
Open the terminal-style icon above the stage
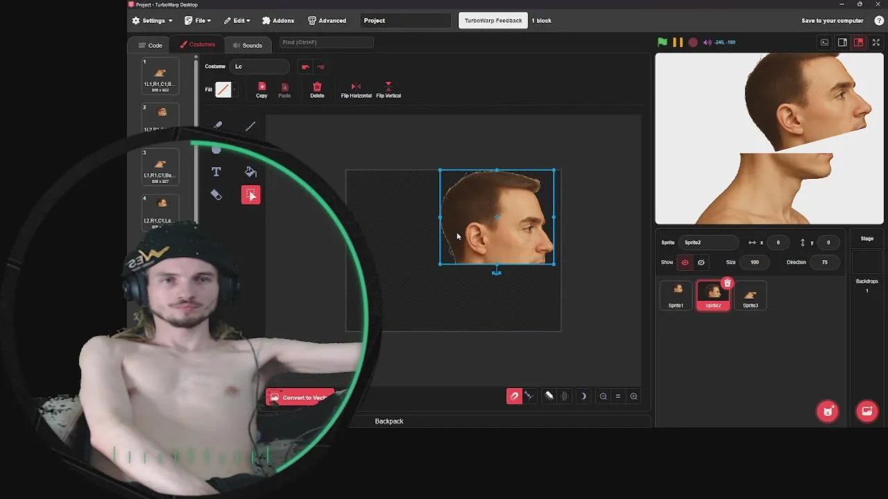[x=824, y=42]
